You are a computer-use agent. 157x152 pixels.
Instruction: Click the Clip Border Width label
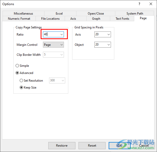(29, 55)
